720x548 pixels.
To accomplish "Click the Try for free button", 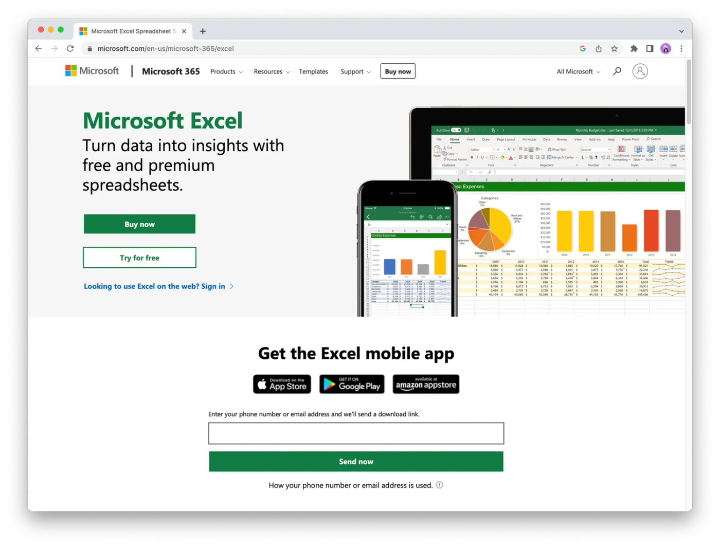I will pyautogui.click(x=139, y=257).
